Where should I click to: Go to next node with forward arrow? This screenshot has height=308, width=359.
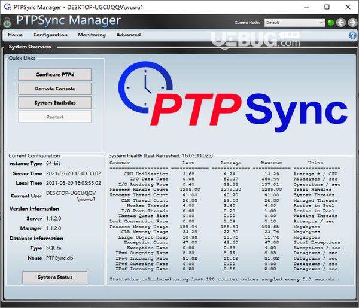(352, 22)
